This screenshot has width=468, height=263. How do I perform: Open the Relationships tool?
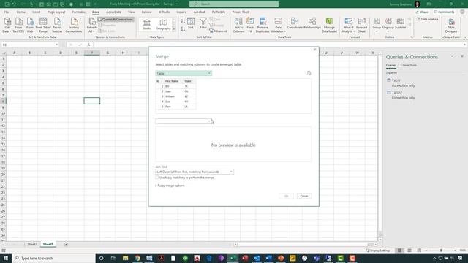(312, 23)
